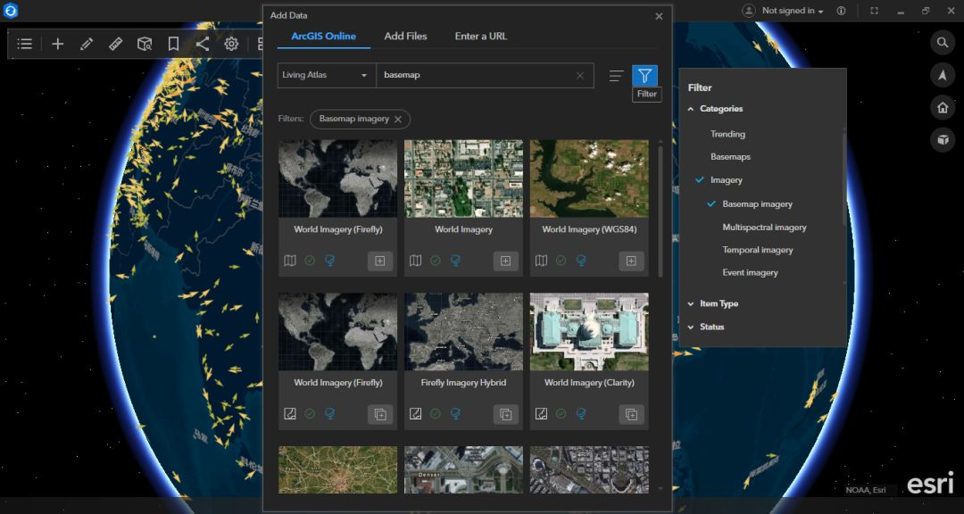The height and width of the screenshot is (514, 964).
Task: Click the home view button
Action: click(942, 108)
